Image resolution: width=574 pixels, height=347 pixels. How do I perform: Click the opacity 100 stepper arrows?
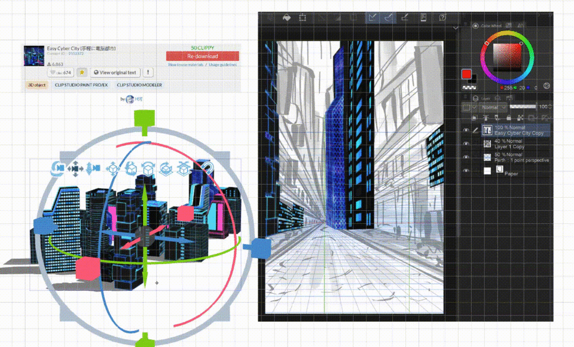[x=550, y=107]
